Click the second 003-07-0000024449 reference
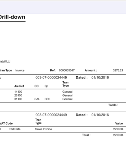Image resolution: width=126 pixels, height=148 pixels. (51, 115)
